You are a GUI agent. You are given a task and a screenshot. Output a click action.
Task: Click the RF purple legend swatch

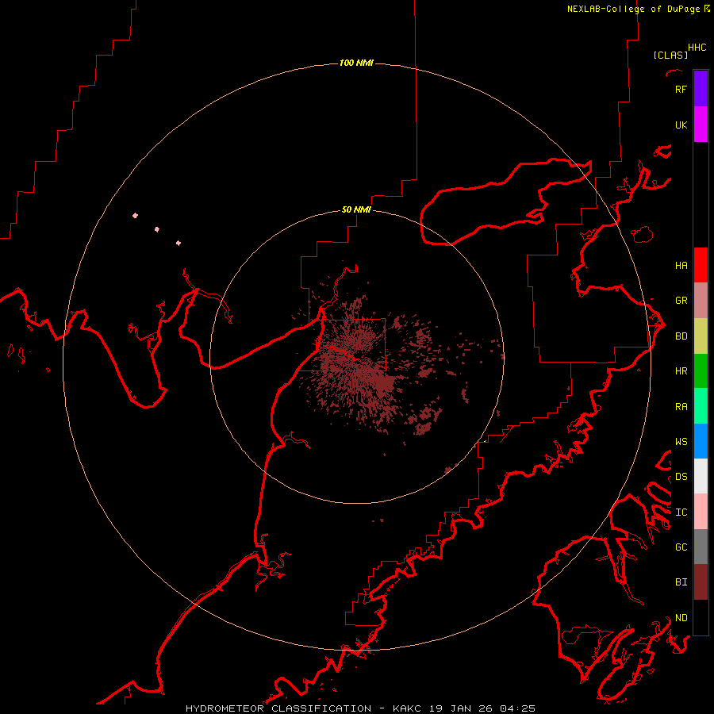[x=701, y=89]
